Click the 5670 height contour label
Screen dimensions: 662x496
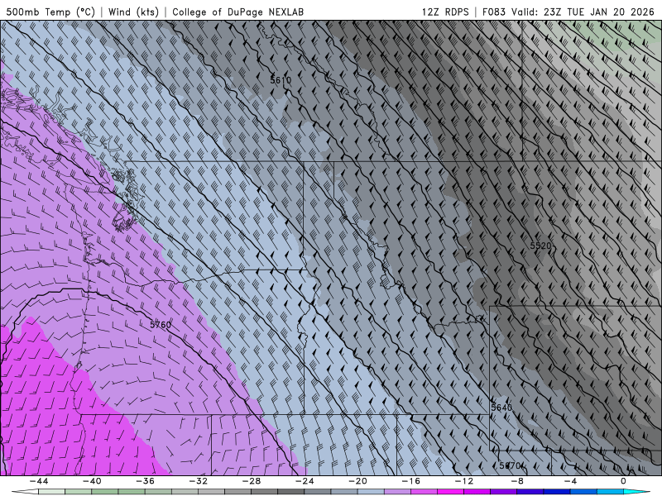[x=511, y=465]
